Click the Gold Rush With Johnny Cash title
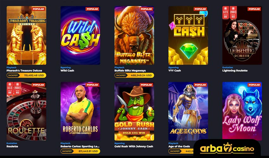269x158 pixels. (134, 146)
